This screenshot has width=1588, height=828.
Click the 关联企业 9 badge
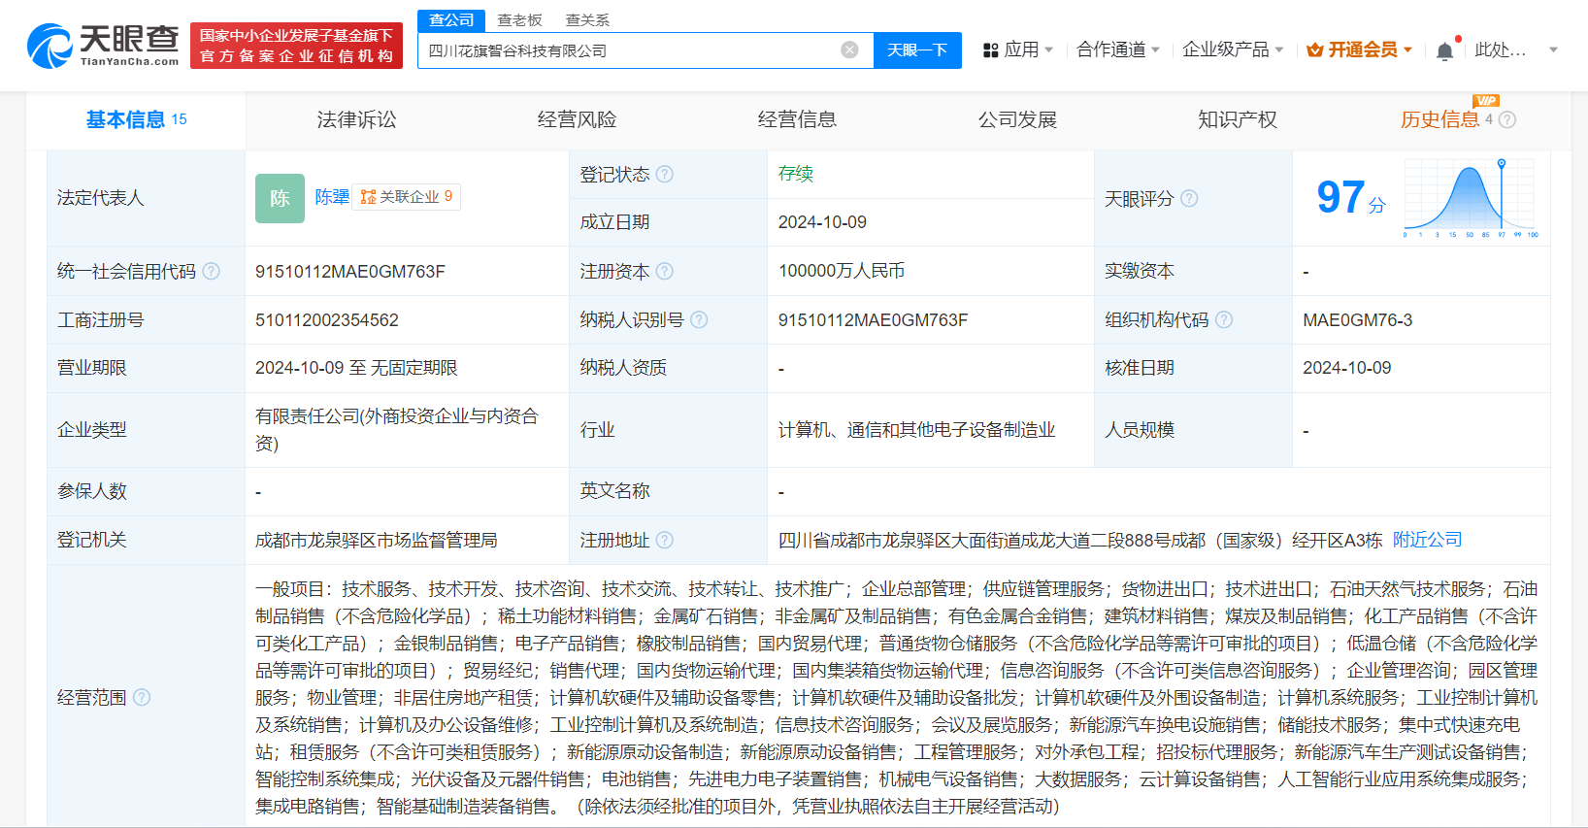point(406,197)
